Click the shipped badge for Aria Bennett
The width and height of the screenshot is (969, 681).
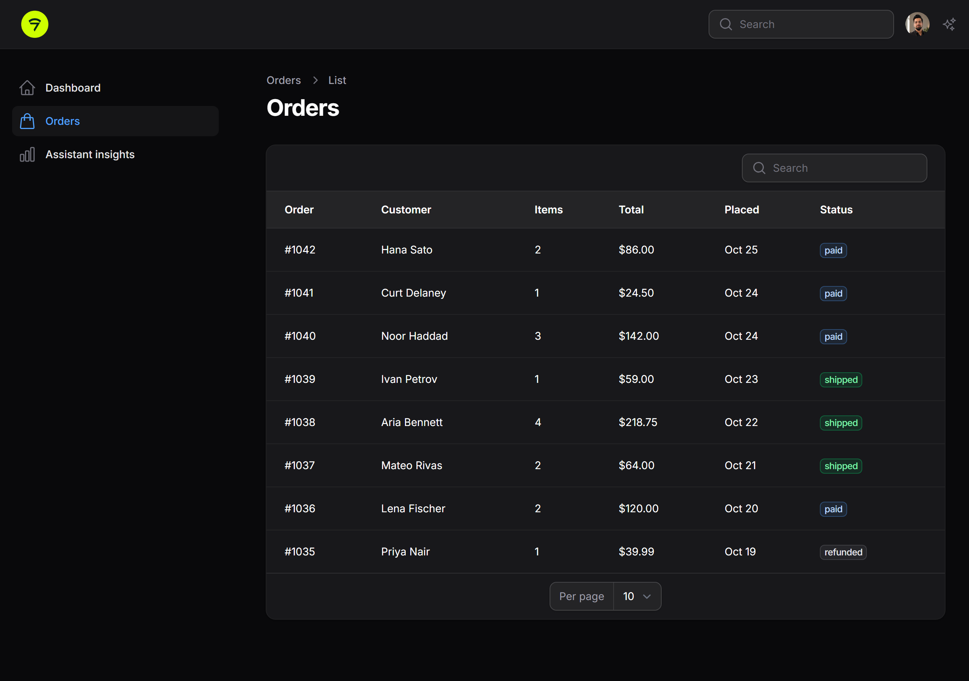click(x=841, y=423)
